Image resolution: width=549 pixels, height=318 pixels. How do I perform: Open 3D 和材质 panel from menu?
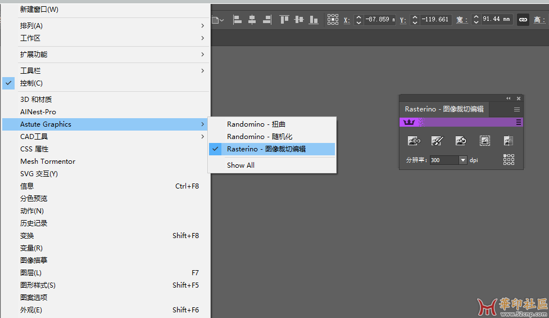(106, 99)
